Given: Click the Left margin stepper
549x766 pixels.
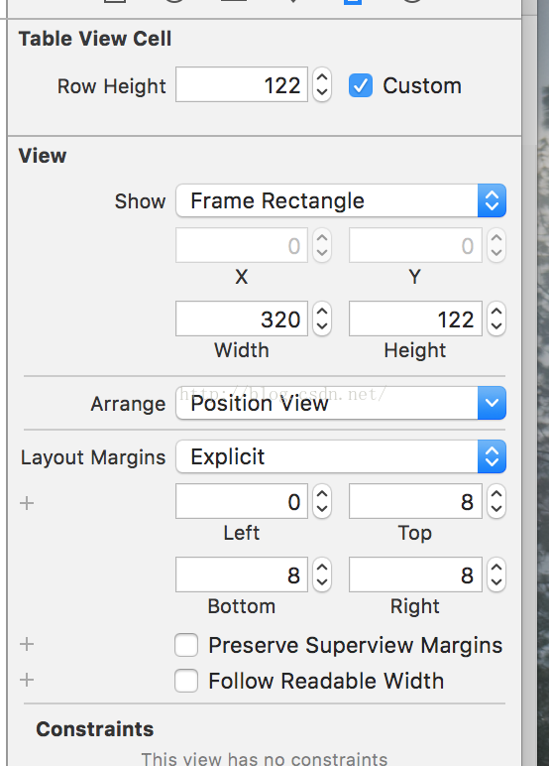Looking at the screenshot, I should pyautogui.click(x=322, y=501).
